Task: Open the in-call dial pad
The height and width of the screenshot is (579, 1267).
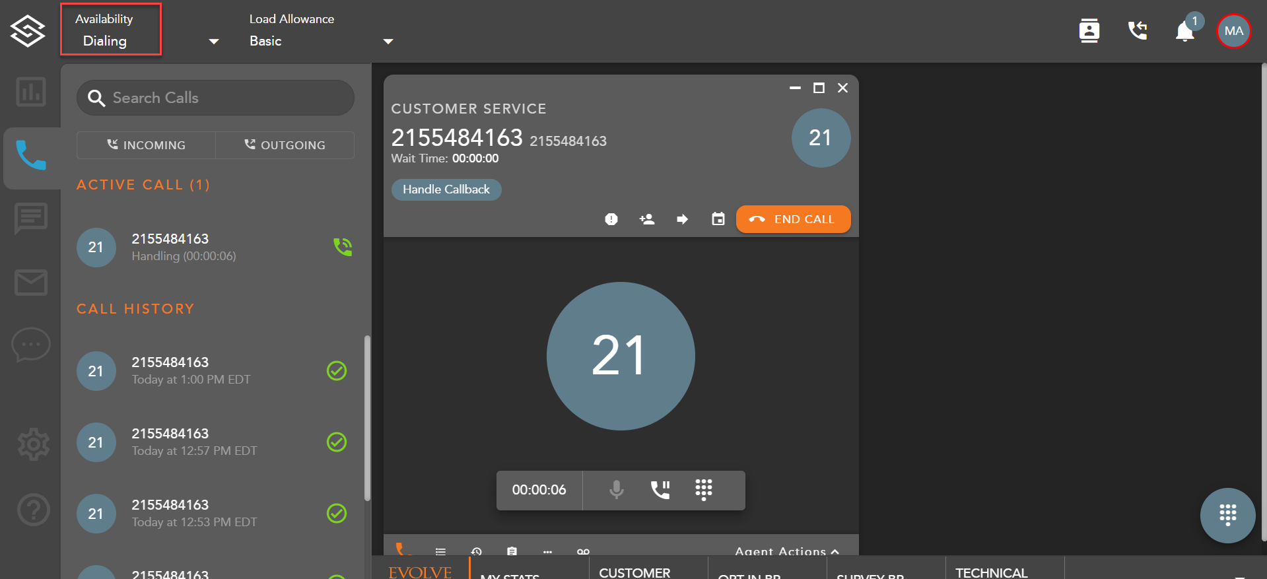Action: [703, 490]
